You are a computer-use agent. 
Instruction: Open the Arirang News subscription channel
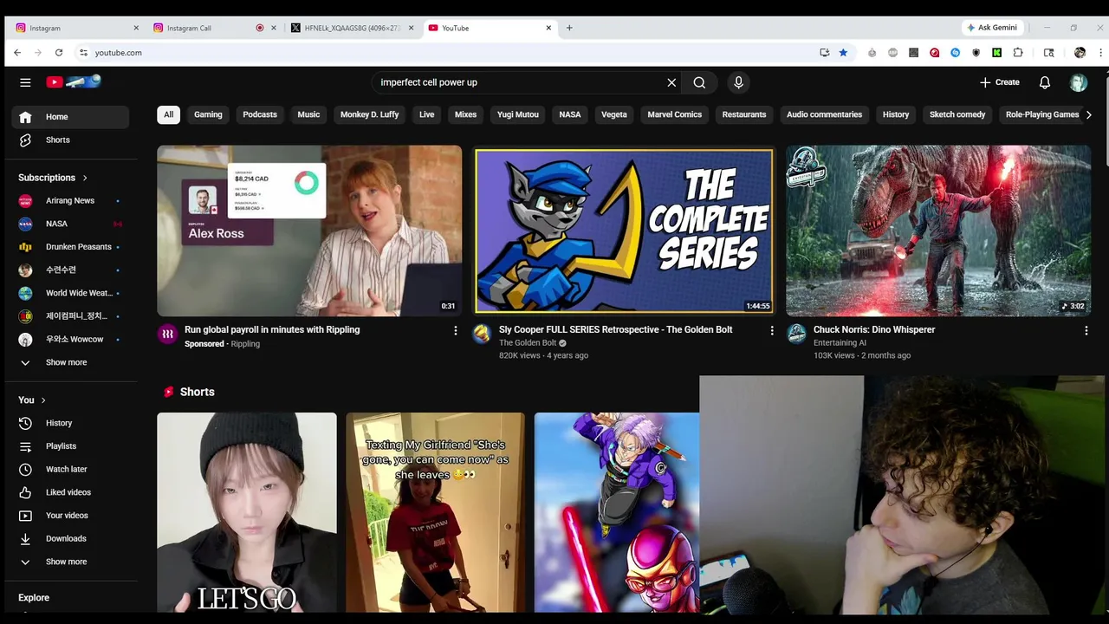70,200
